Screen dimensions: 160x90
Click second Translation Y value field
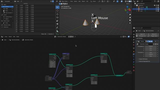coord(151,54)
